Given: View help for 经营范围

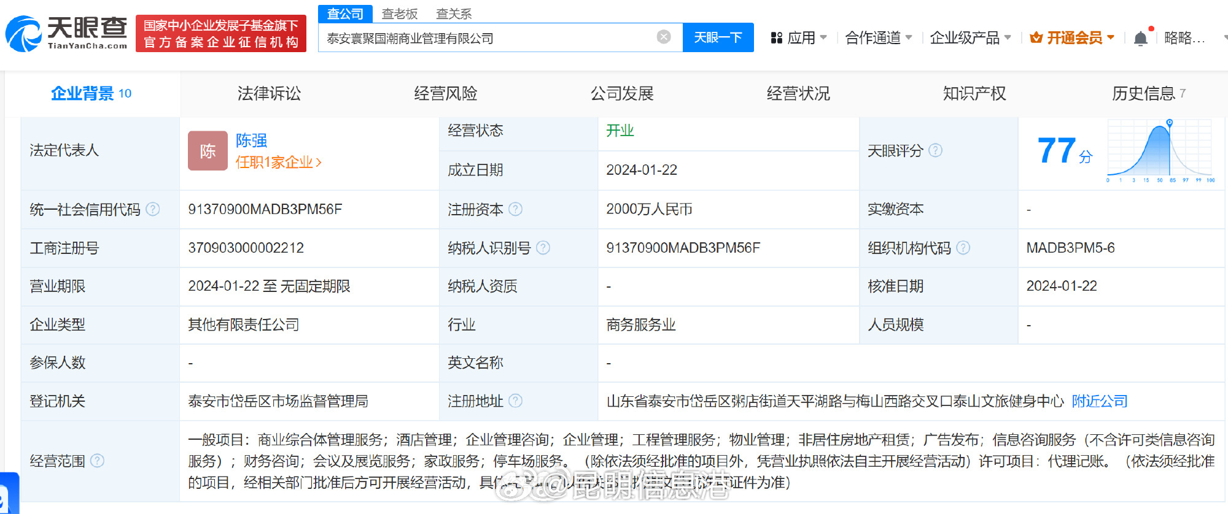Looking at the screenshot, I should [98, 461].
